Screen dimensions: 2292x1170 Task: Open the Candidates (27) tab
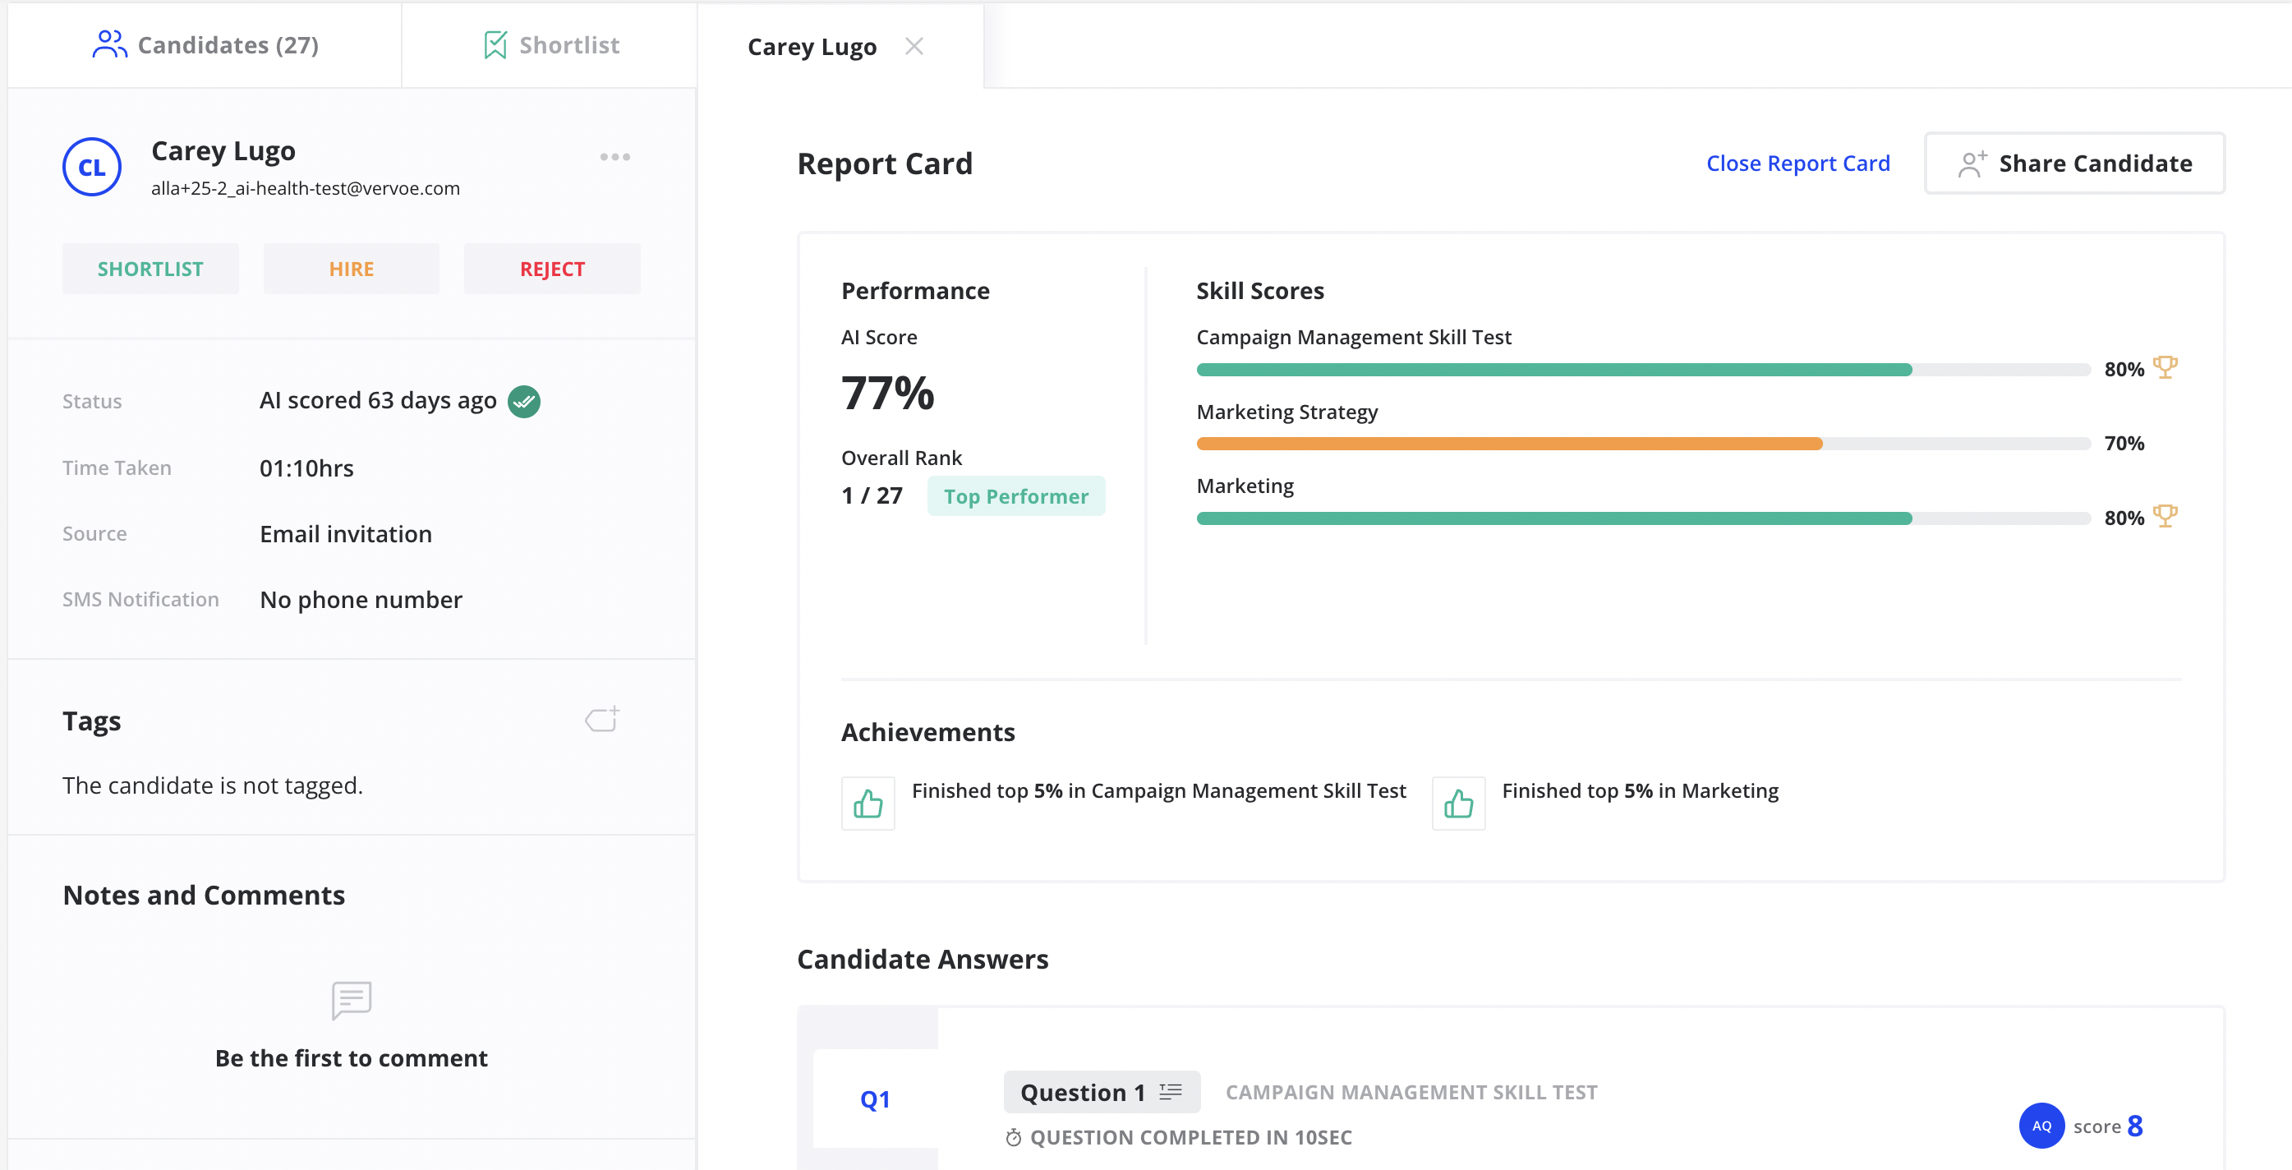(205, 44)
